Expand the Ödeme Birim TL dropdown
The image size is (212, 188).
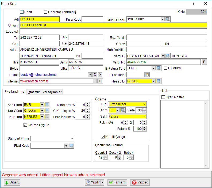118,110
